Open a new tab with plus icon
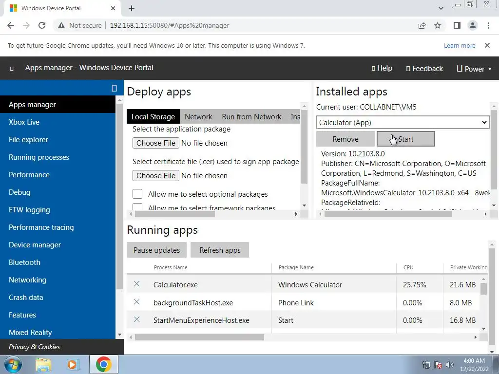 coord(132,8)
